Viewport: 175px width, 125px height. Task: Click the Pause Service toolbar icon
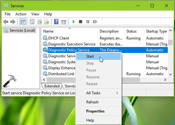[88, 22]
